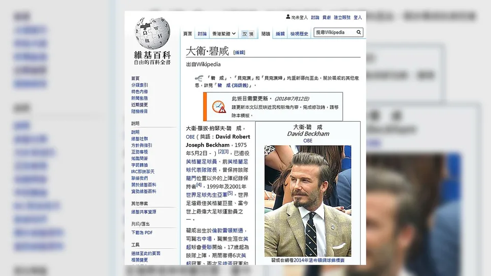The image size is (491, 276).
Task: Click the user silhouette icon
Action: pos(288,17)
